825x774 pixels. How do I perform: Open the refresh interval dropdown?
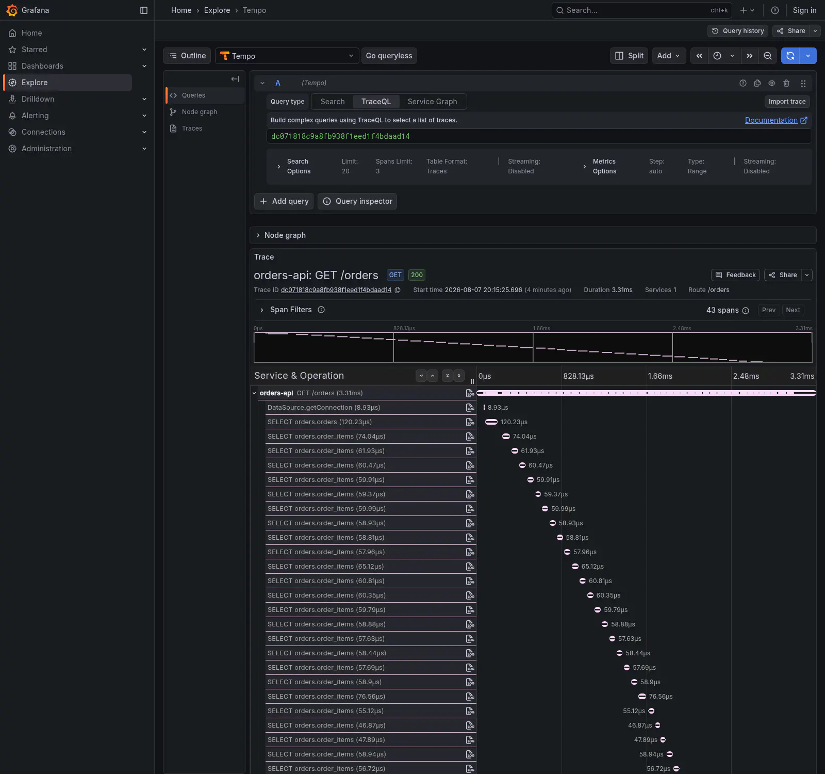tap(808, 56)
